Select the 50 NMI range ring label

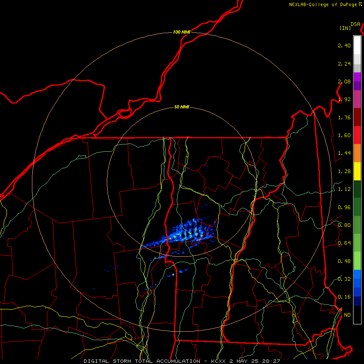pos(182,107)
